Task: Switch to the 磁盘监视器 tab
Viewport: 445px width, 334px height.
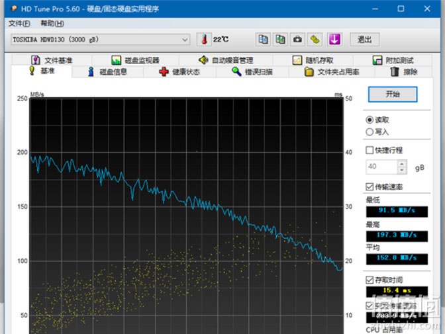Action: click(135, 60)
